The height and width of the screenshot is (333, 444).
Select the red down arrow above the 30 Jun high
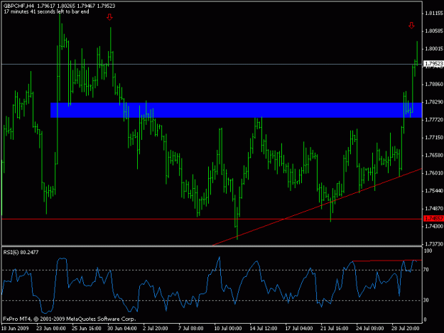point(109,17)
